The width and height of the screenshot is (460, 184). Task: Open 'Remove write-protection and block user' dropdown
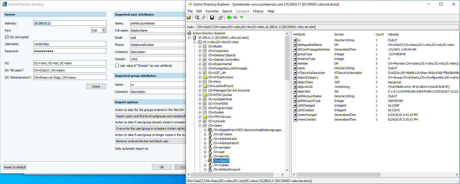pyautogui.click(x=150, y=141)
